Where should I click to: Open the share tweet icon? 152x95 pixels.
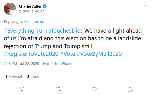click(130, 89)
